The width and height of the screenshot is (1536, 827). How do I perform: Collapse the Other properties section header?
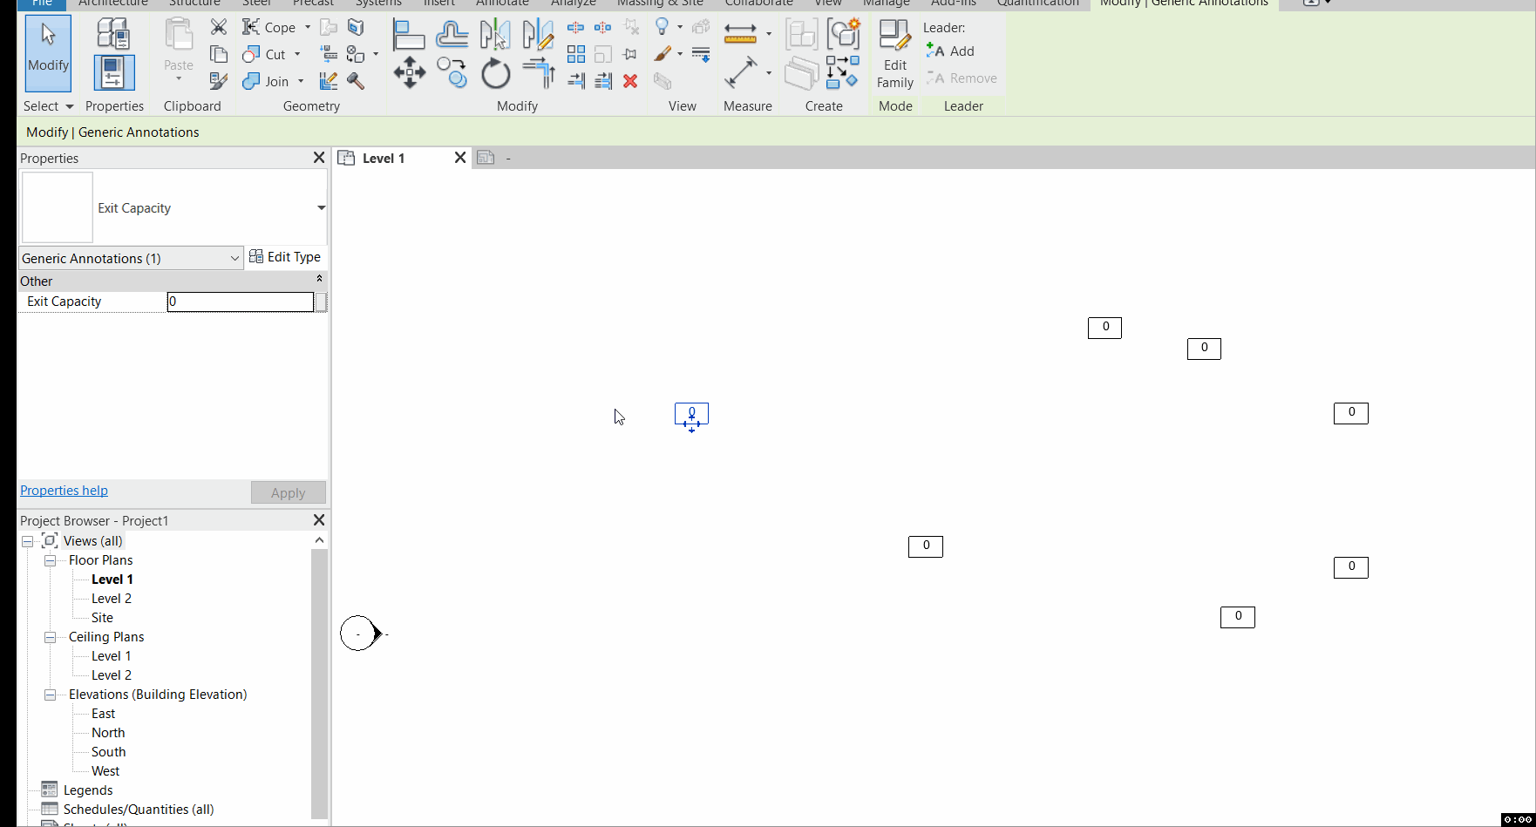coord(319,281)
